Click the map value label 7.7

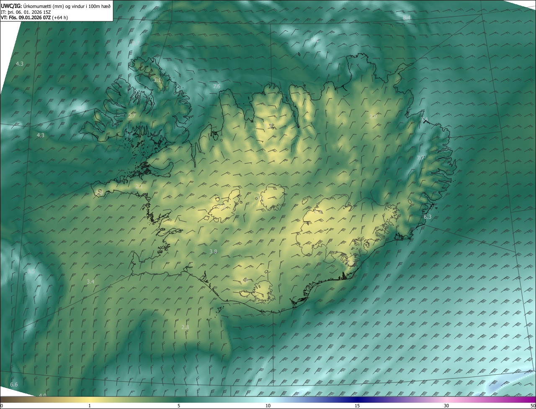point(420,158)
